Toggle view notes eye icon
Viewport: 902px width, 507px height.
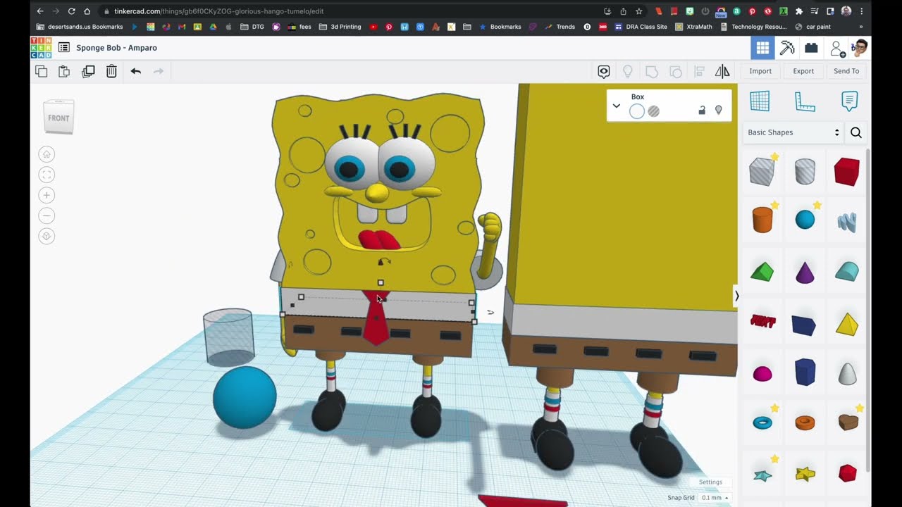pos(604,71)
